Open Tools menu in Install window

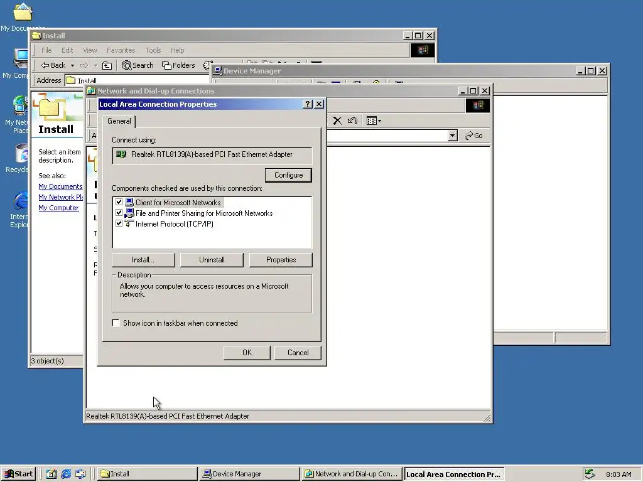pos(153,50)
